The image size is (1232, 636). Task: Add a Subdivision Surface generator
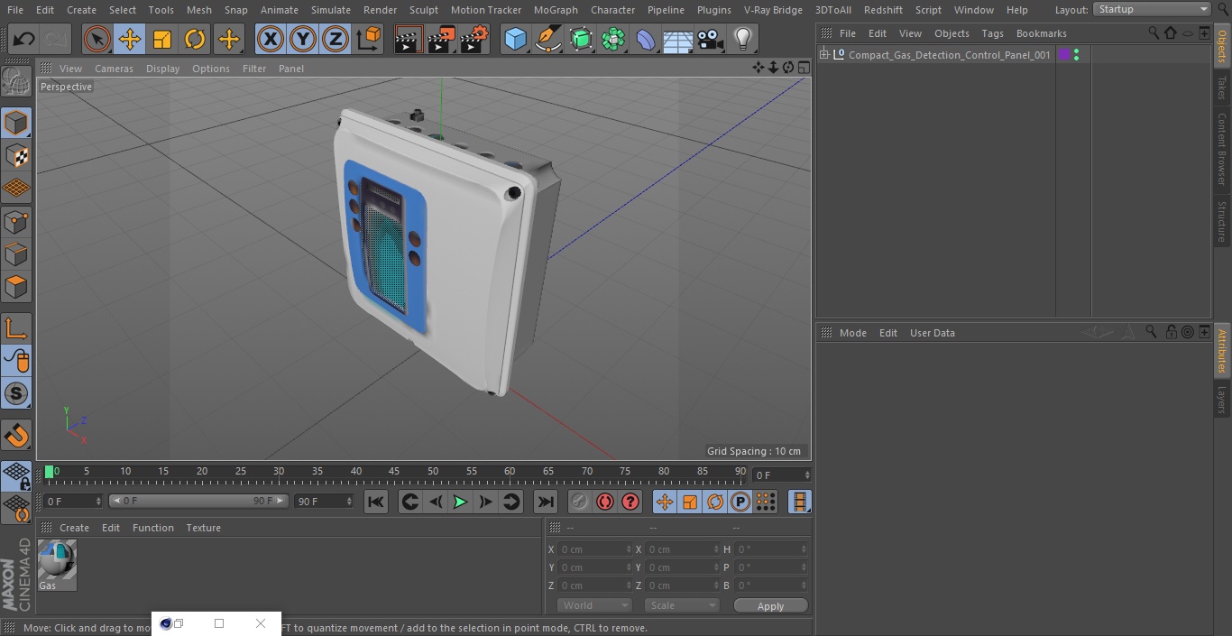click(581, 39)
